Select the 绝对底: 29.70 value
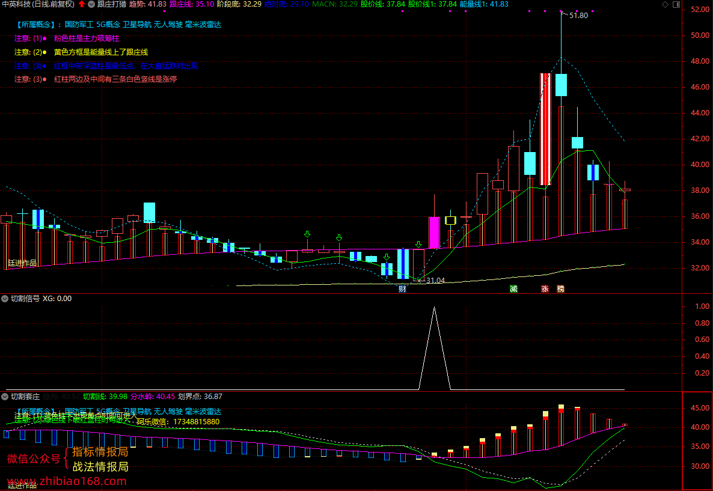The width and height of the screenshot is (713, 491). [x=287, y=4]
